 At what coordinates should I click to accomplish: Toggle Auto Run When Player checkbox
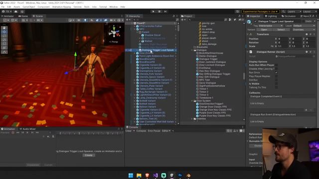(x=276, y=65)
